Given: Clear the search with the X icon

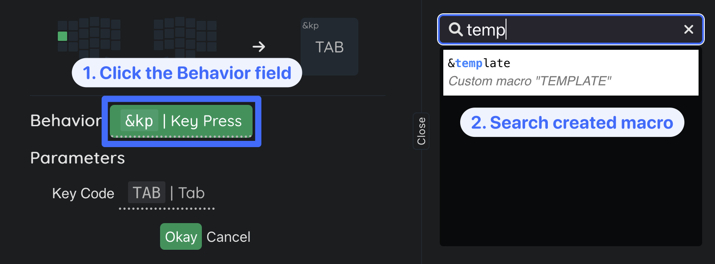Looking at the screenshot, I should coord(688,29).
